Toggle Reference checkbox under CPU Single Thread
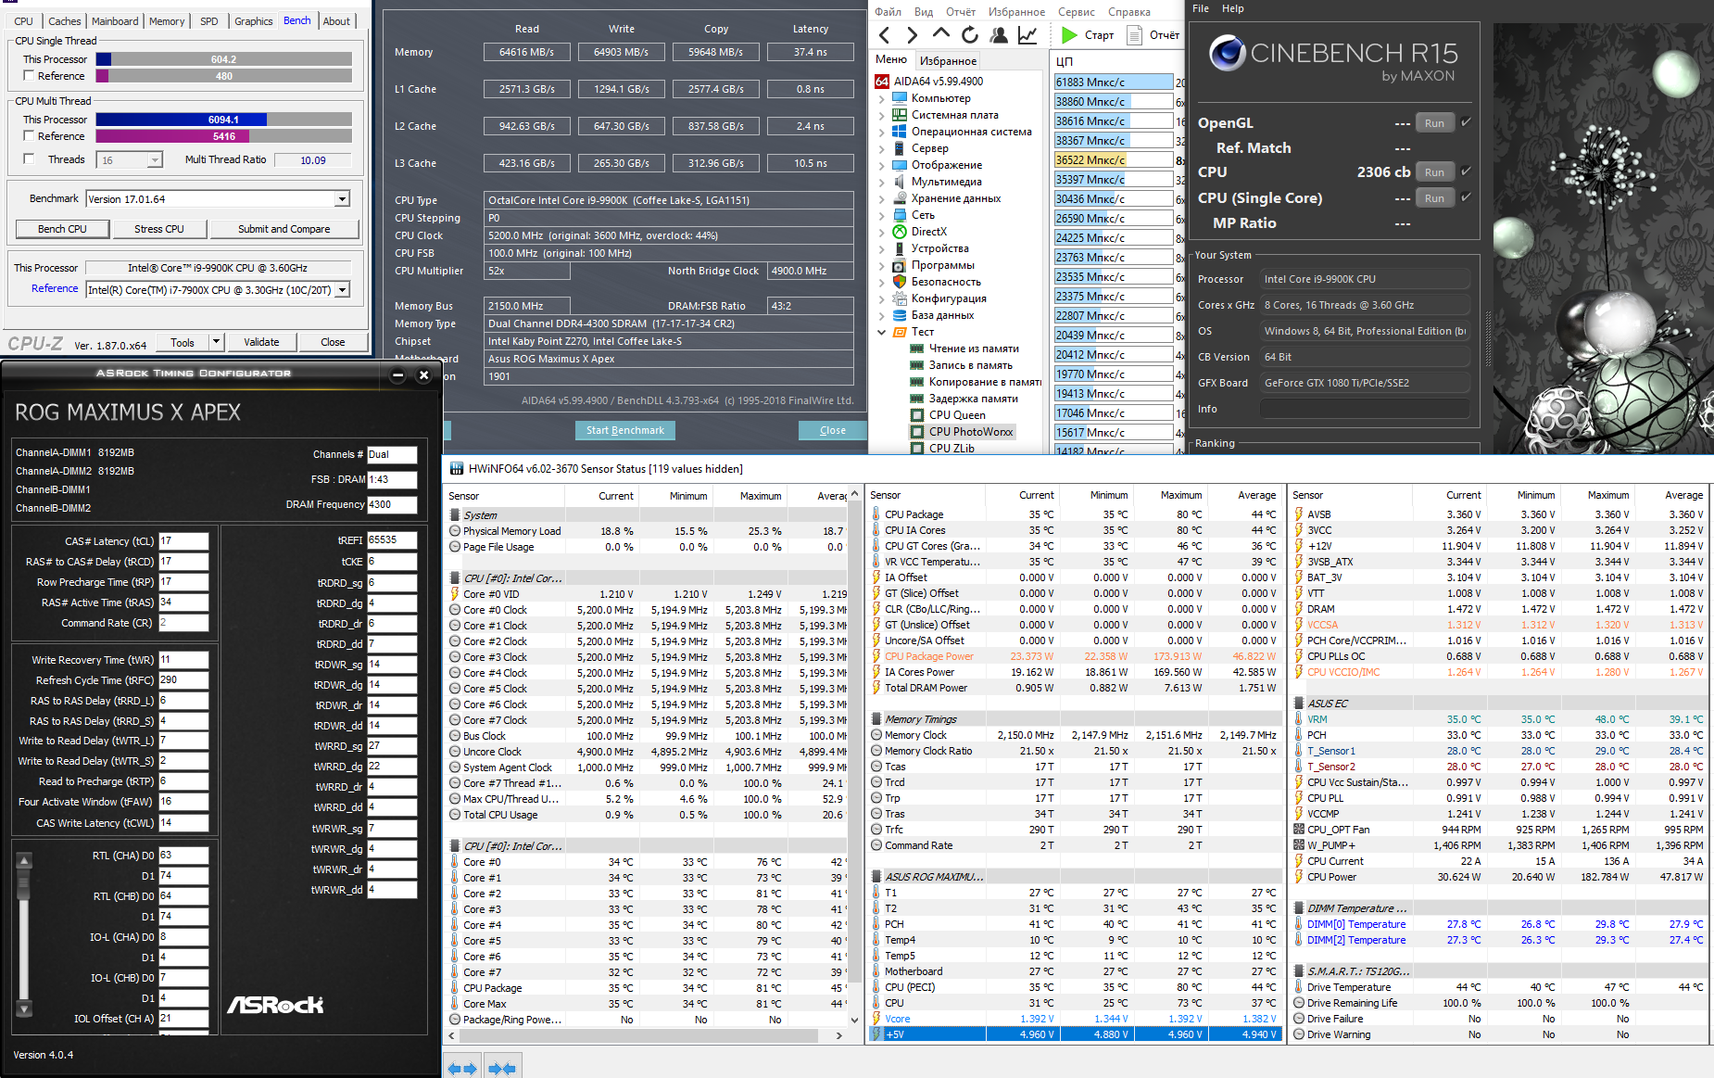 (29, 76)
